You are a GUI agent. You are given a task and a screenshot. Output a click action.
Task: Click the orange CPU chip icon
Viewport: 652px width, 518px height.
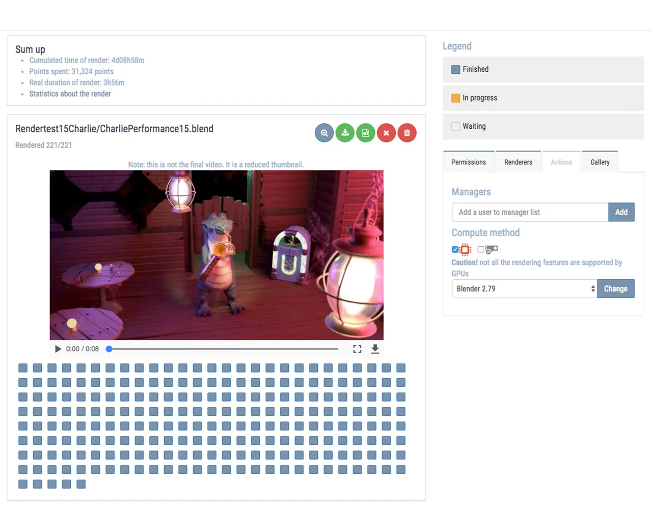(x=465, y=249)
